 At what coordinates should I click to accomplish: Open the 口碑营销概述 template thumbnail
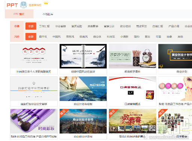[x=132, y=89]
